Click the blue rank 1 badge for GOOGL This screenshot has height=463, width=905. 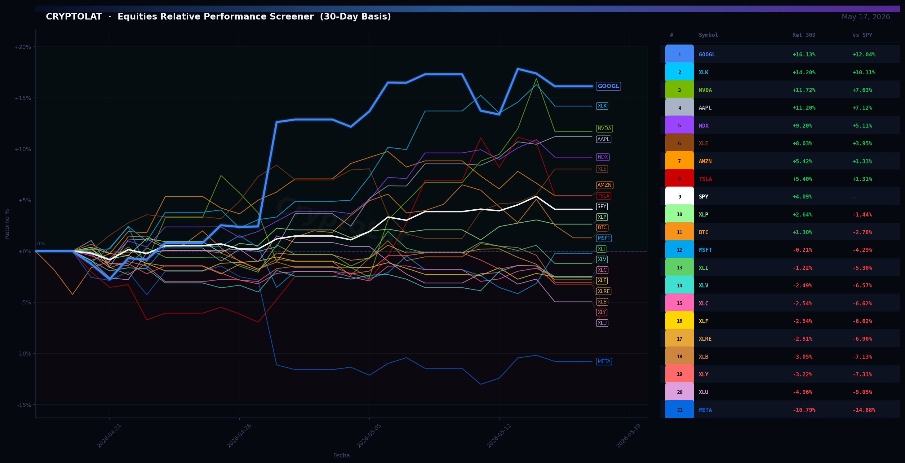(680, 55)
